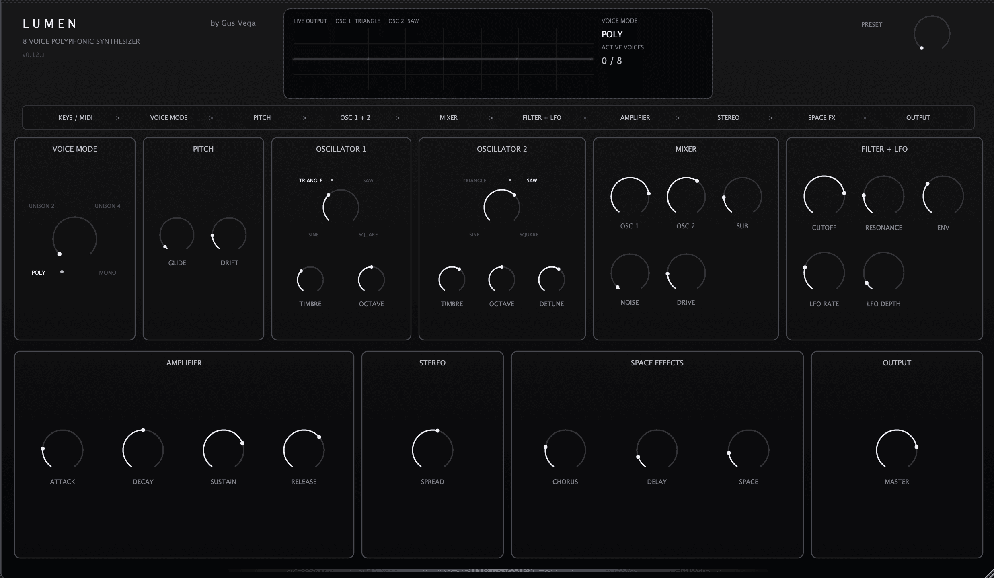994x578 pixels.
Task: Click KEYS / MIDI in signal flow bar
Action: click(76, 118)
